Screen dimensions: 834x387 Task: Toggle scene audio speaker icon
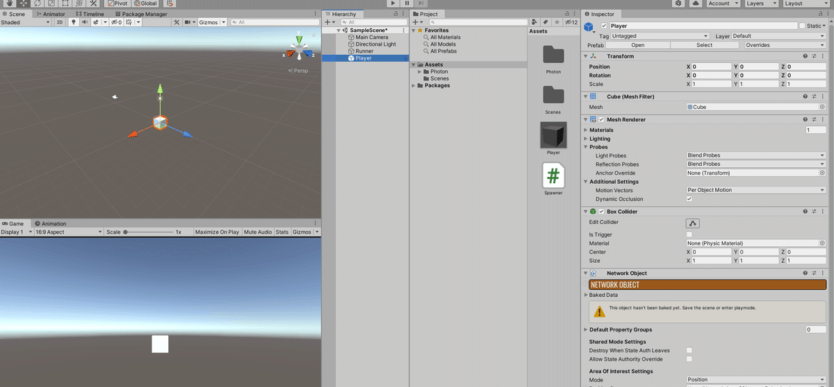pos(84,22)
